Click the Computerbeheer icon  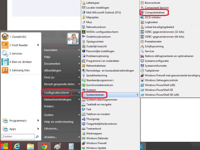pyautogui.click(x=142, y=13)
